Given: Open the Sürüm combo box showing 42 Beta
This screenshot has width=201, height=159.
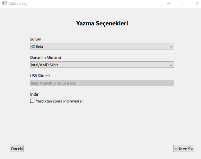Looking at the screenshot, I should click(x=96, y=47).
